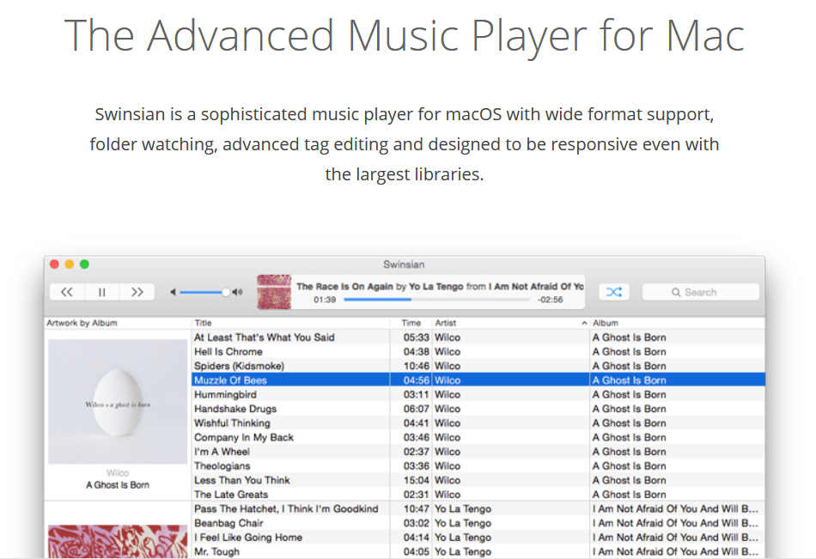
Task: Pause the current song
Action: (x=102, y=292)
